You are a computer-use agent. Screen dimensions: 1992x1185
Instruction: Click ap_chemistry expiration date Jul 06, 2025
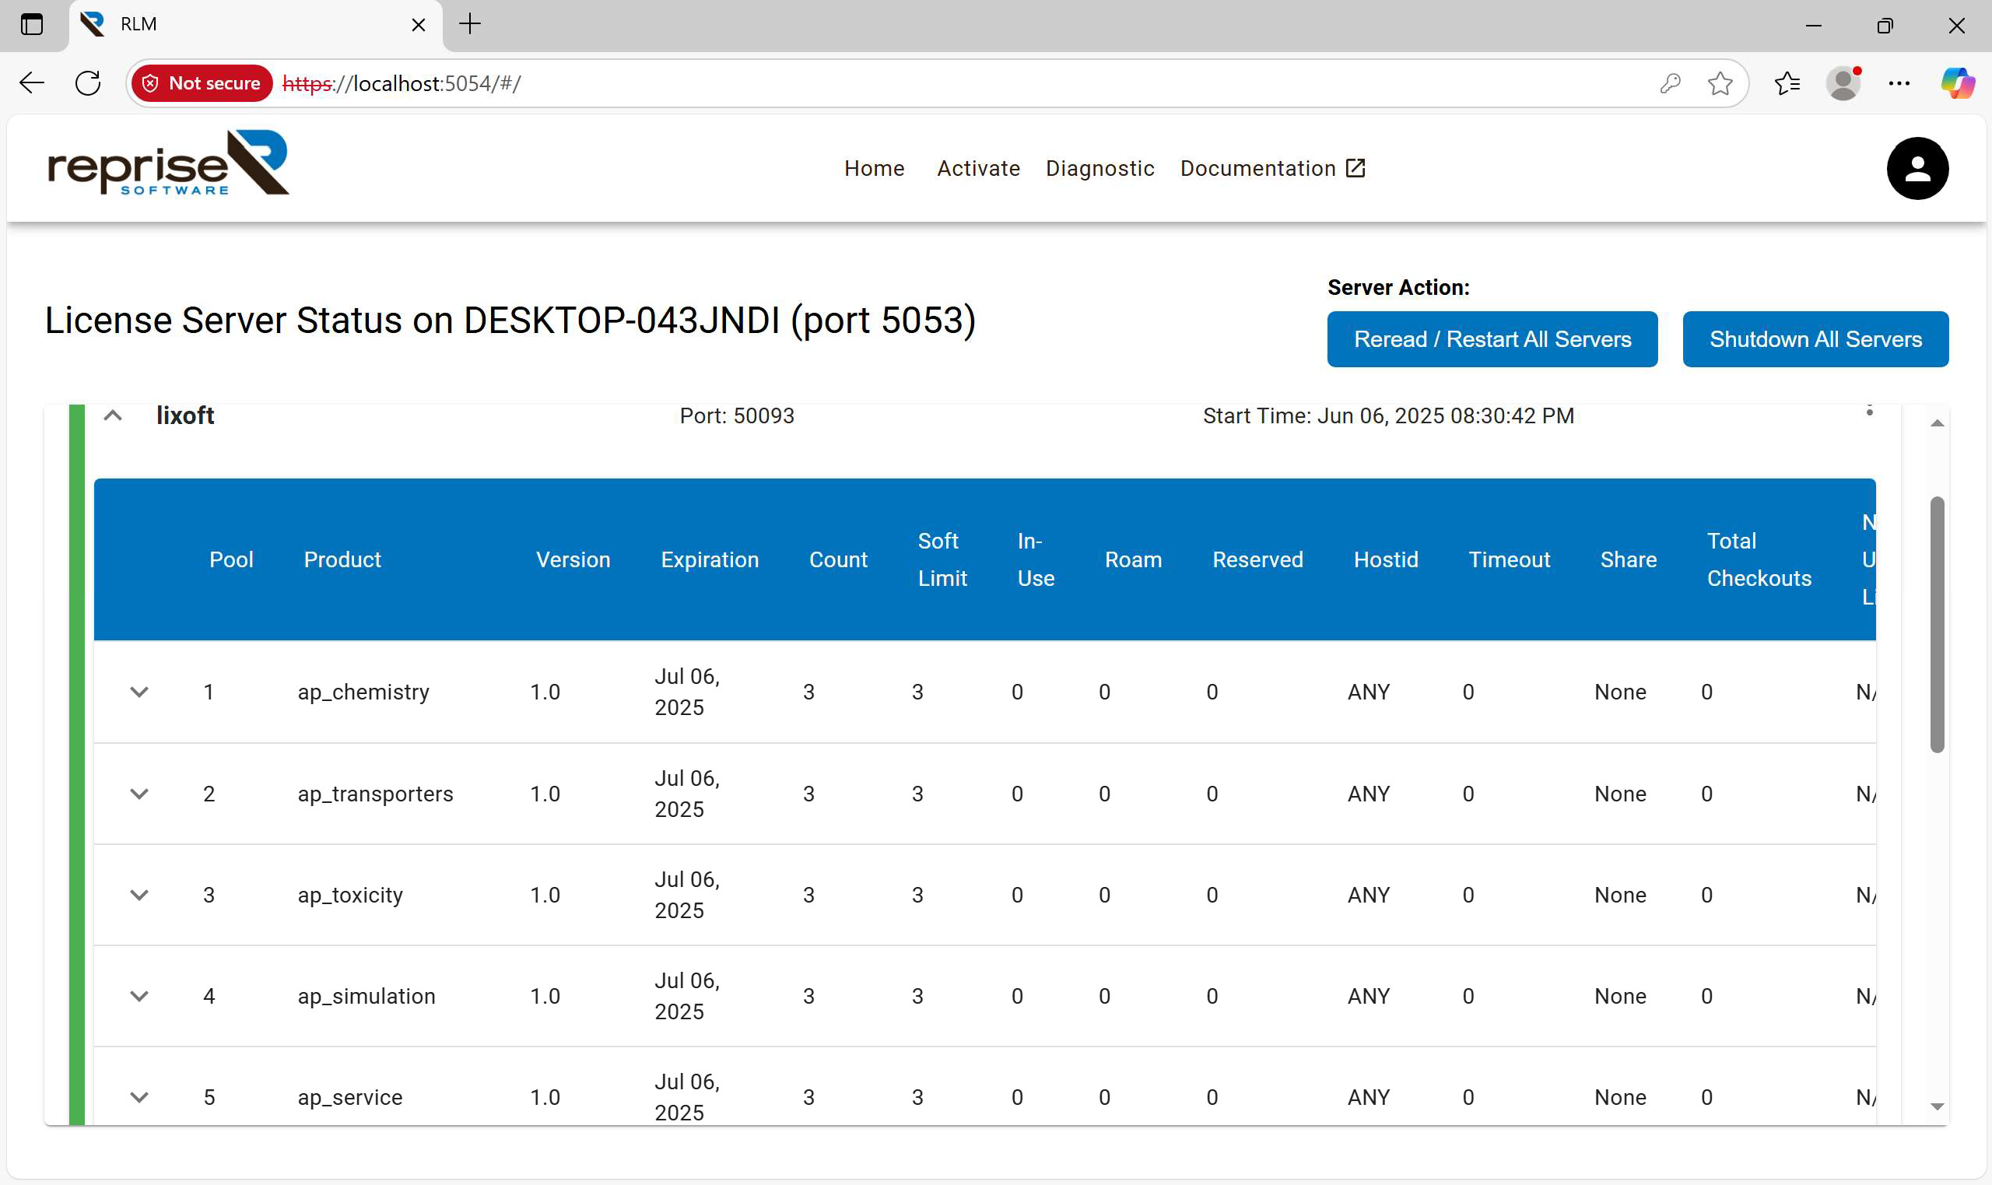click(x=686, y=692)
